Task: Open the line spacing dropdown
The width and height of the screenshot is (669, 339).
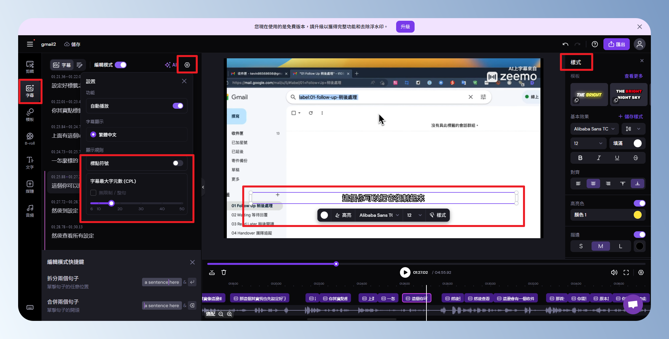Action: (633, 129)
